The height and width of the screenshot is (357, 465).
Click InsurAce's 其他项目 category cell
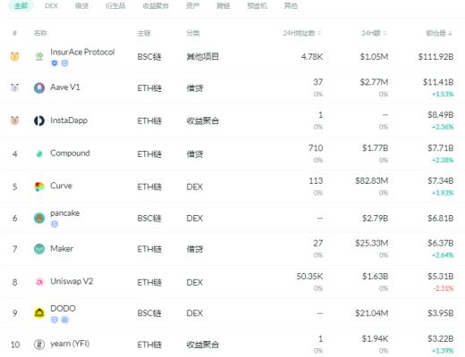point(203,56)
